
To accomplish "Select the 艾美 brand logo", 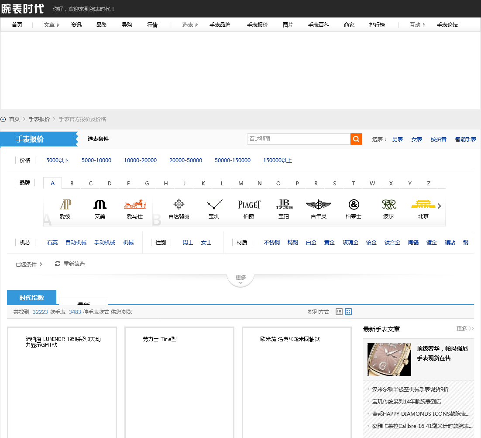I will click(x=100, y=204).
